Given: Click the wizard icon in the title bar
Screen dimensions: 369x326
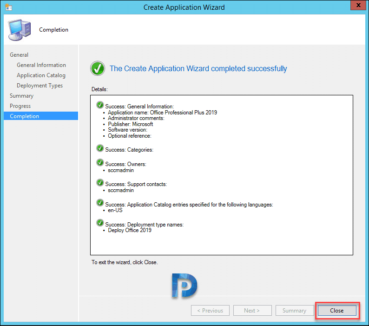Looking at the screenshot, I should (8, 7).
